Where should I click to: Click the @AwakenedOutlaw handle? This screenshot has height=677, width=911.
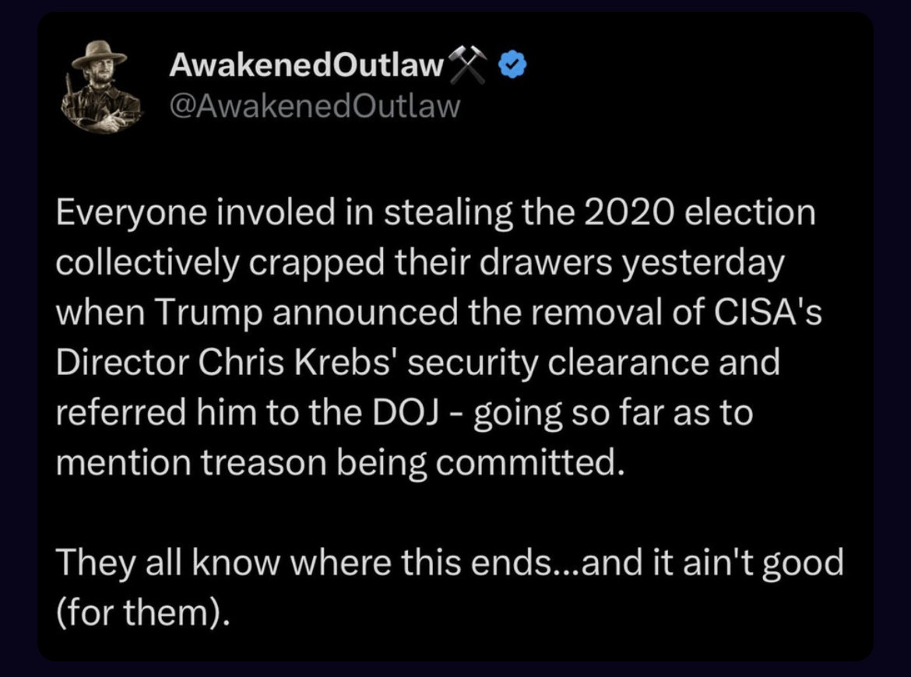[315, 106]
